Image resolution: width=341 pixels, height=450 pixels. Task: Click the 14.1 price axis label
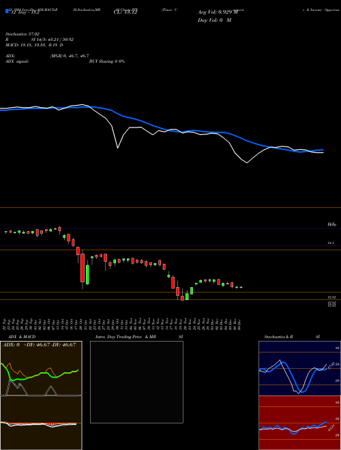[x=331, y=243]
